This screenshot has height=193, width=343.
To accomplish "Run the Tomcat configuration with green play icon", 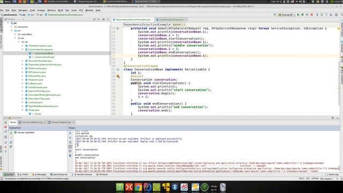I will [x=298, y=14].
